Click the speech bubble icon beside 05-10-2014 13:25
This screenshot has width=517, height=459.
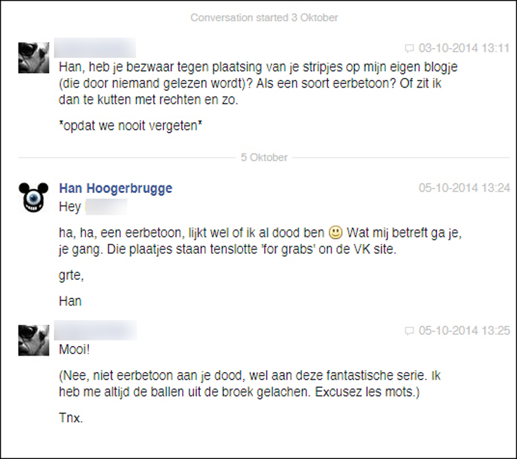tap(409, 331)
